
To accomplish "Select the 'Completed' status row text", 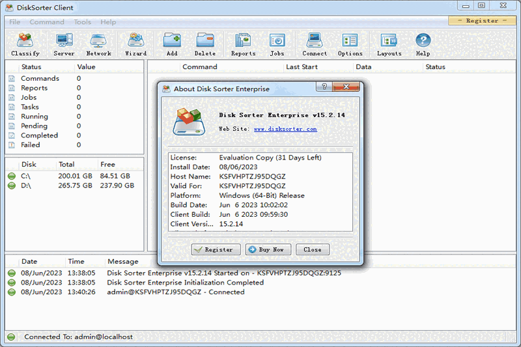I will coord(39,135).
